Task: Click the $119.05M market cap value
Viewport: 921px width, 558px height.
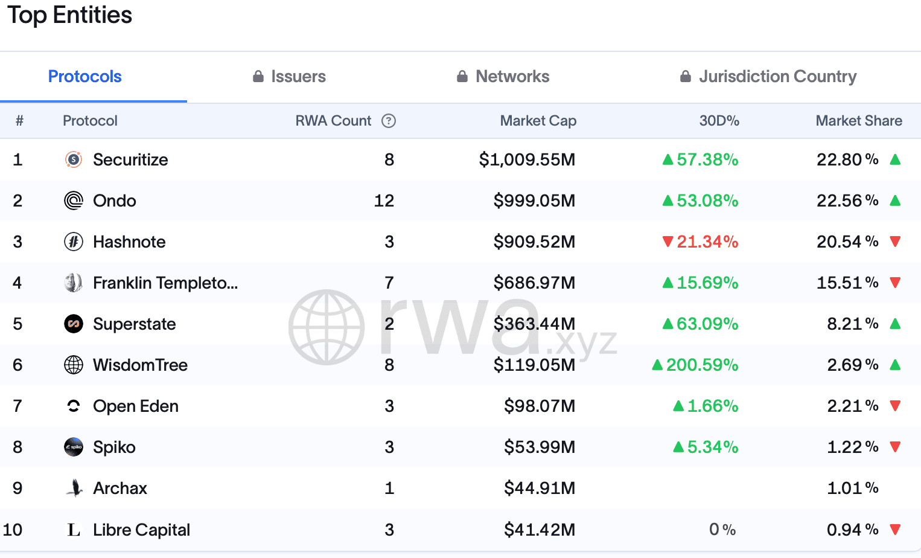Action: 534,365
